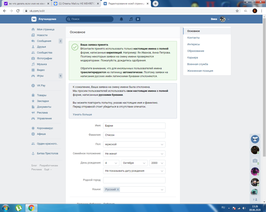Click the Сообщества group icon
Screen dimensions: 266x212
33,53
